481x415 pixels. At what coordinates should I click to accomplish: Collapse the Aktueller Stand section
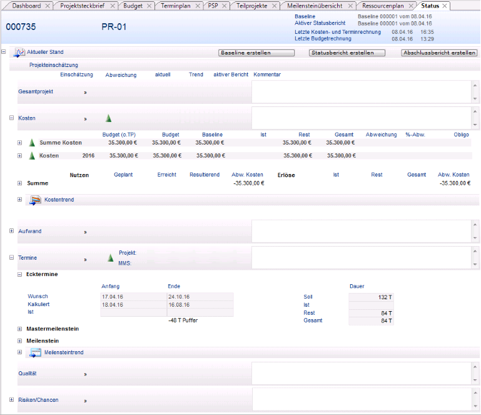click(x=4, y=52)
